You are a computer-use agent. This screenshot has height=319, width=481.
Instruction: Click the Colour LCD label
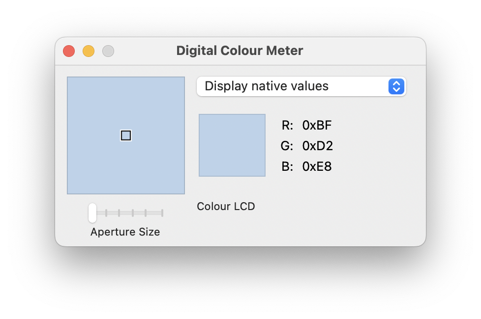point(226,206)
